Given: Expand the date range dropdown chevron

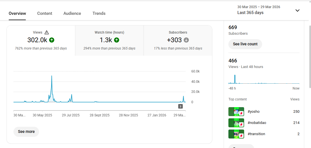Looking at the screenshot, I should click(x=298, y=11).
